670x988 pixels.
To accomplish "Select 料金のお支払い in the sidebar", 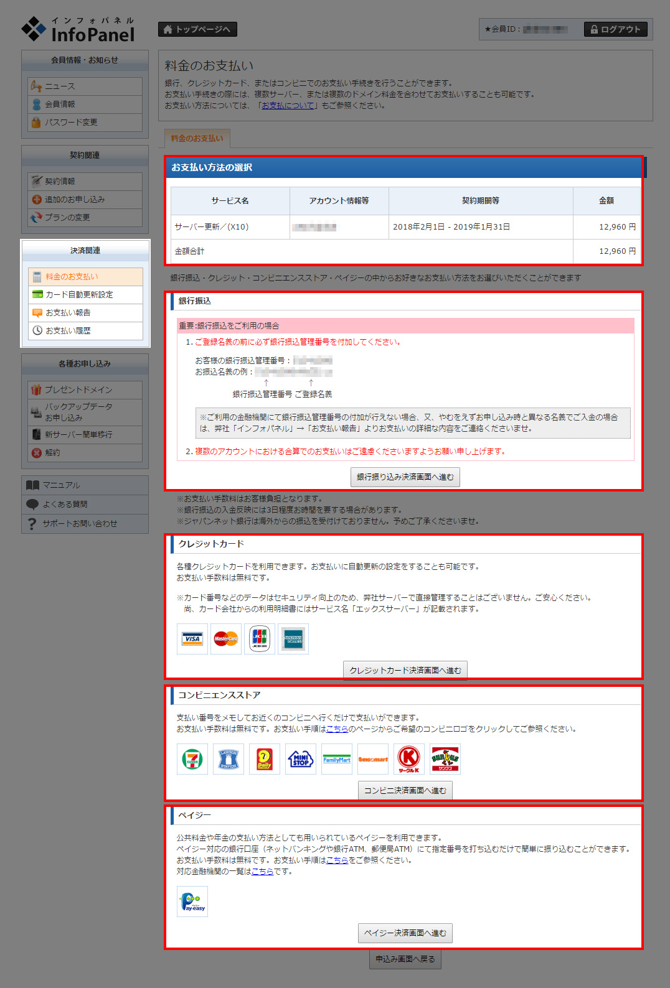I will click(85, 276).
